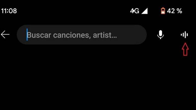The image size is (196, 110).
Task: Open sound search via the waveform icon
Action: tap(184, 35)
